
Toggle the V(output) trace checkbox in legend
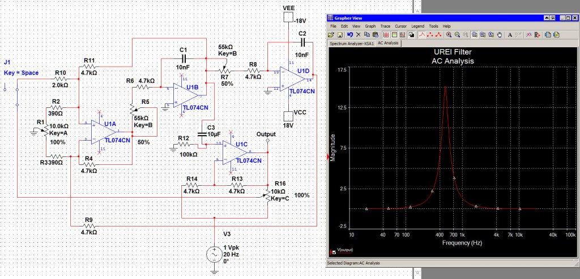pyautogui.click(x=334, y=252)
